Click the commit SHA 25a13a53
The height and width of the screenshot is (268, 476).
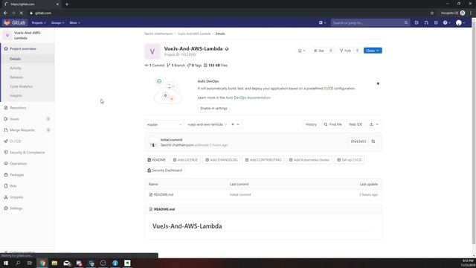click(358, 141)
